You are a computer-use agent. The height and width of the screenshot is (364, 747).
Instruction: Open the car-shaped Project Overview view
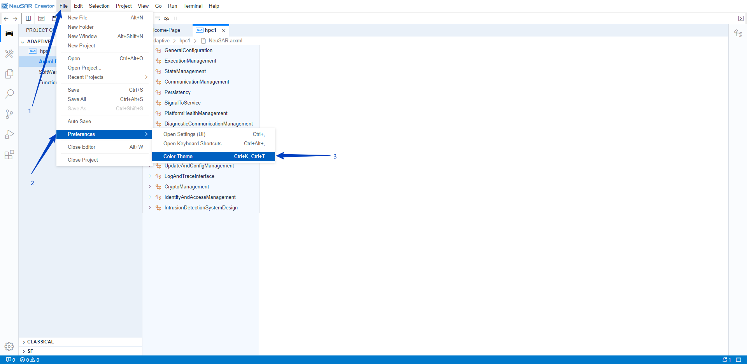tap(9, 33)
